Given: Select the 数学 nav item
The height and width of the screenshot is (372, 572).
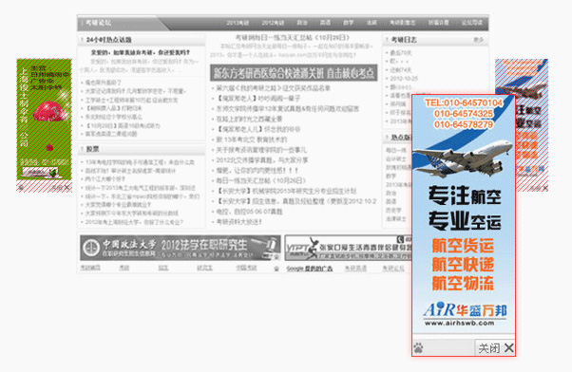Looking at the screenshot, I should (x=348, y=23).
